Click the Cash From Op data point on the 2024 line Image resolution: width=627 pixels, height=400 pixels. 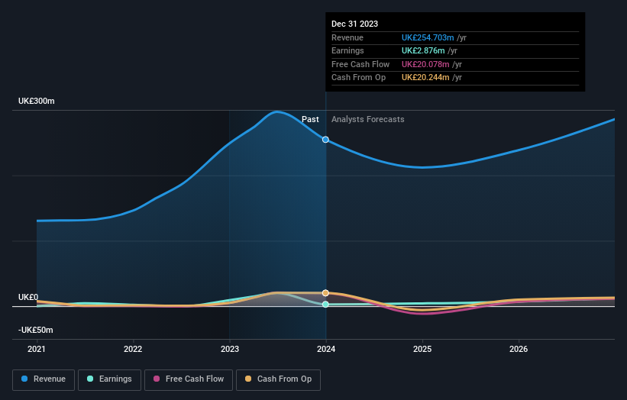click(325, 293)
